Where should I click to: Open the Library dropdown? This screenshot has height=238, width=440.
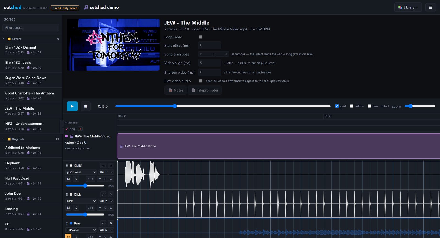click(408, 7)
